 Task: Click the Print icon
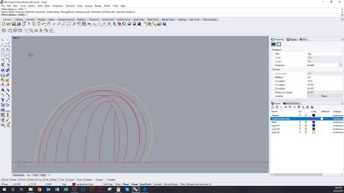click(19, 24)
